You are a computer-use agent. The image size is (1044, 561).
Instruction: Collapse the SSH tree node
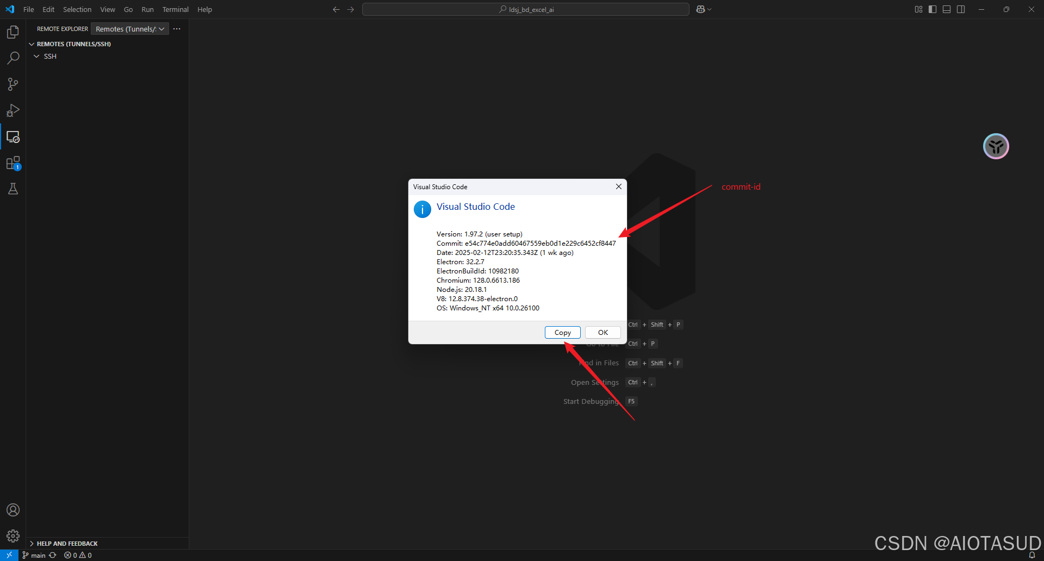click(x=36, y=56)
